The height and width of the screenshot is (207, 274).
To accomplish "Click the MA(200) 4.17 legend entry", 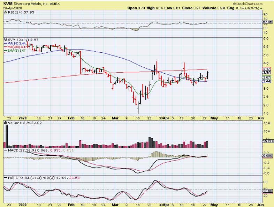I will click(17, 47).
